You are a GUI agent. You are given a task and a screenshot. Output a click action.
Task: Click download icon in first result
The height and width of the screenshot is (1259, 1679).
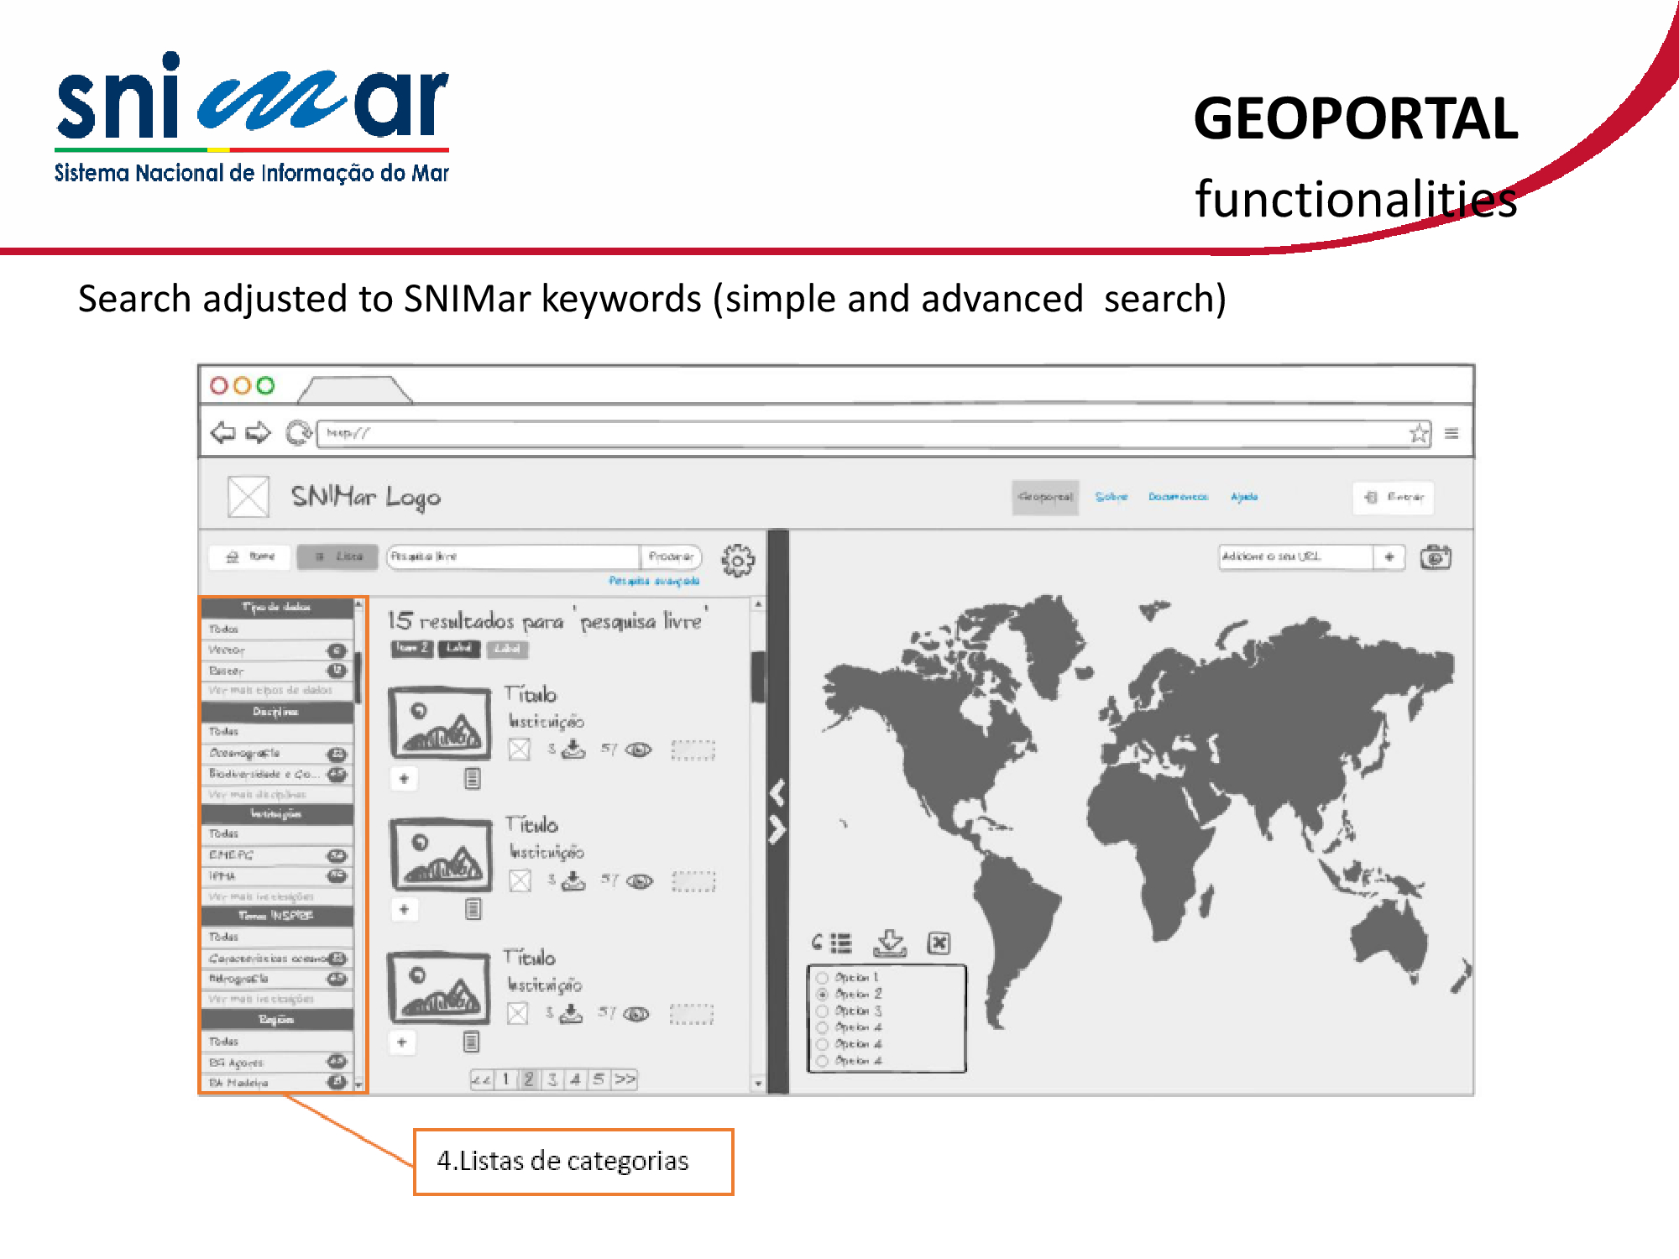point(573,749)
